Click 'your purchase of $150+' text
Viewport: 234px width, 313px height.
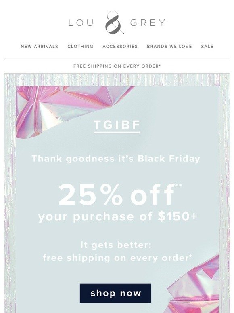click(118, 217)
